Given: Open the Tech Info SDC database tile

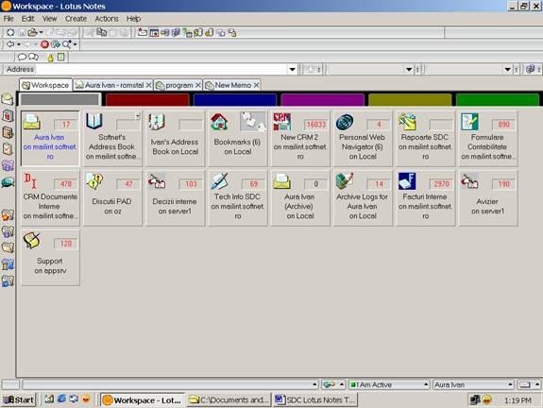Looking at the screenshot, I should 238,198.
